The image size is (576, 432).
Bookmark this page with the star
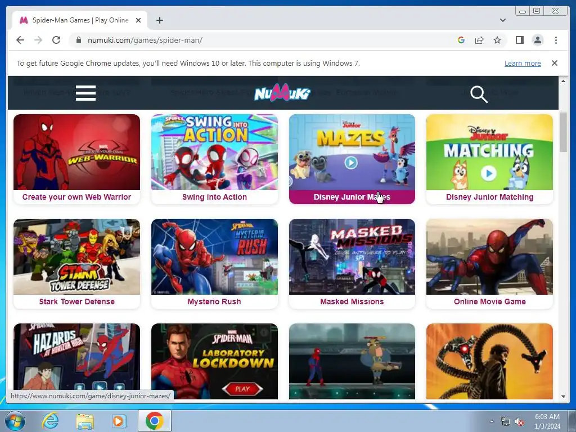(497, 40)
